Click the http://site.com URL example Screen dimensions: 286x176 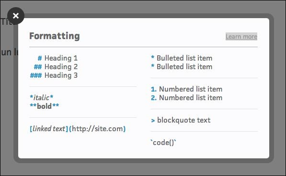98,129
